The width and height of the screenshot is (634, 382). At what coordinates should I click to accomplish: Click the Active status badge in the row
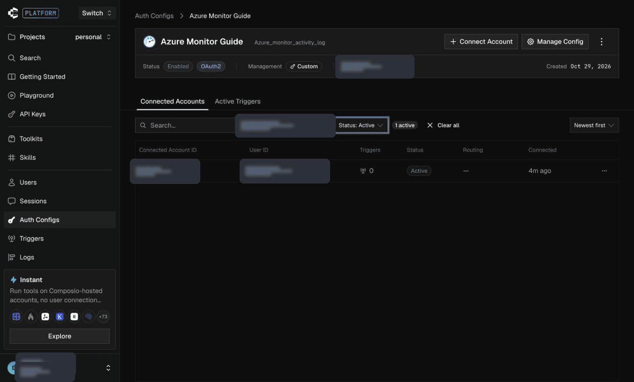[419, 171]
